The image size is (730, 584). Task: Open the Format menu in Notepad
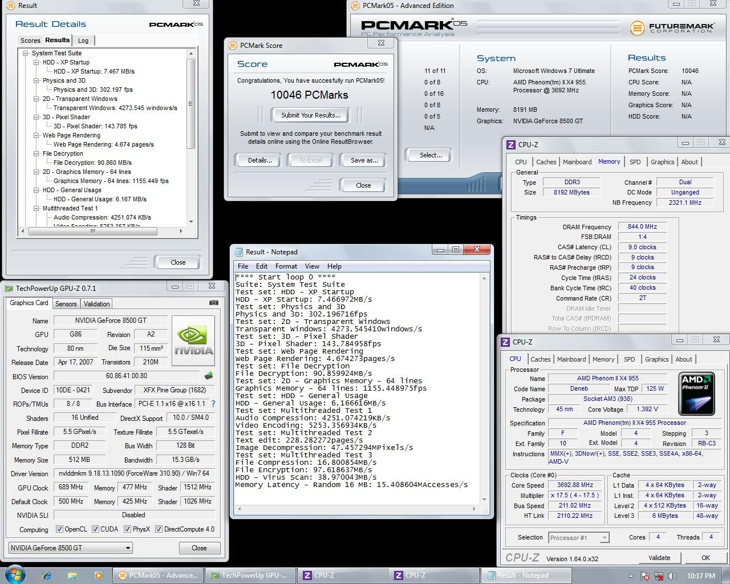[286, 266]
